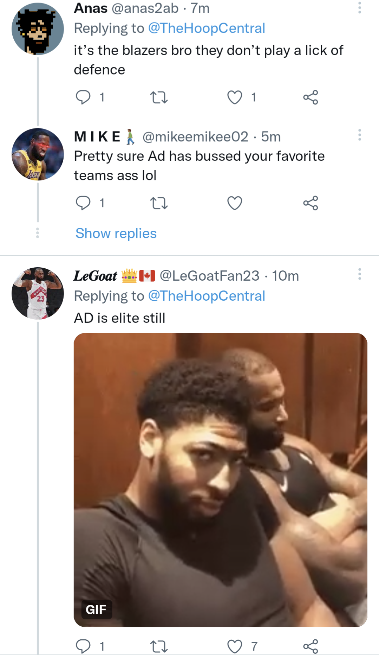Reply to MIKE's tweet

(84, 203)
